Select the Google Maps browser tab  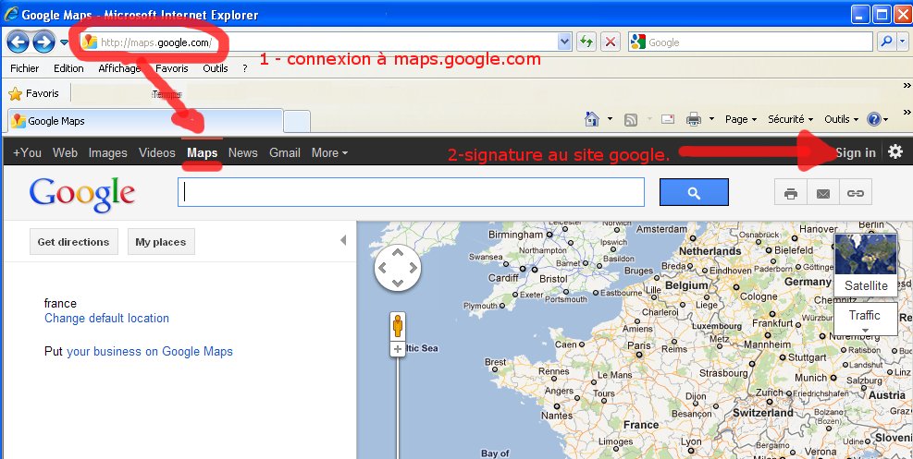[145, 121]
